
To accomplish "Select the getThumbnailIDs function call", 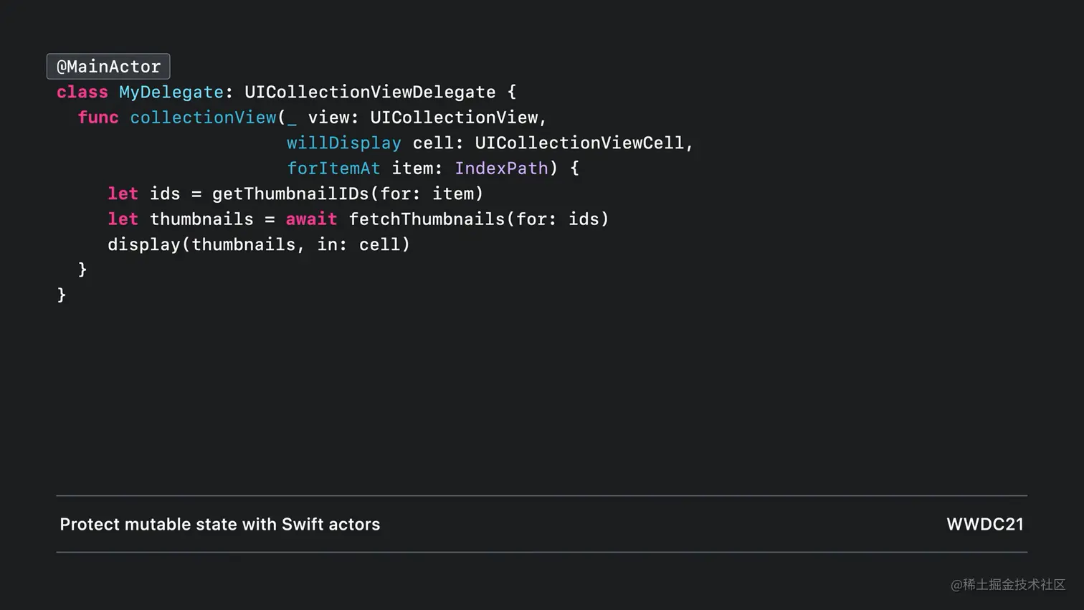I will (x=290, y=194).
